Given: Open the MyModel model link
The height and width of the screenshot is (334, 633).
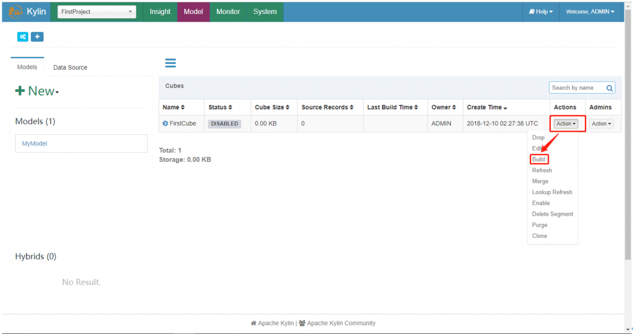Looking at the screenshot, I should (x=35, y=144).
